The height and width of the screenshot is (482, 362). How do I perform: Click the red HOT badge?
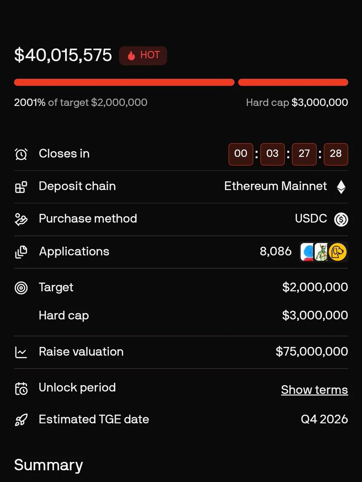coord(143,55)
